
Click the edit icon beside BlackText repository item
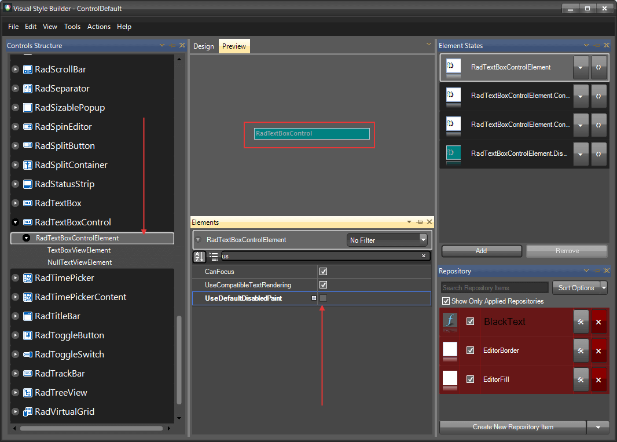tap(581, 321)
